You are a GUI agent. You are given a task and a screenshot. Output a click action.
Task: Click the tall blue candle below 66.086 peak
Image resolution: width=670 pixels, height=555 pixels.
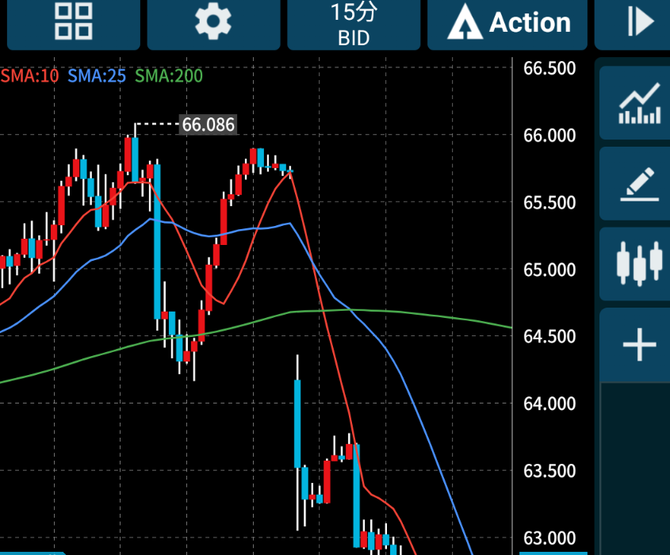coord(157,242)
